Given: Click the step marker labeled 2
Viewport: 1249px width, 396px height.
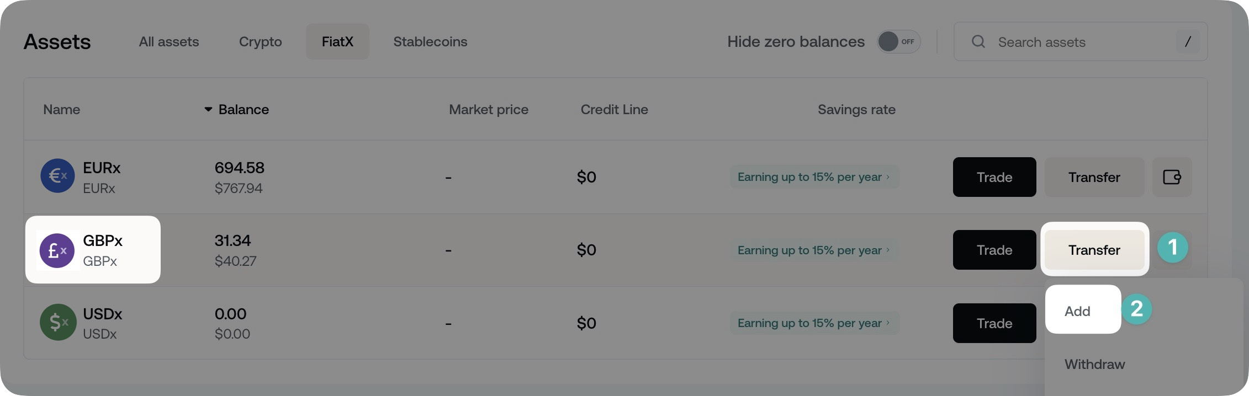Looking at the screenshot, I should click(1137, 309).
